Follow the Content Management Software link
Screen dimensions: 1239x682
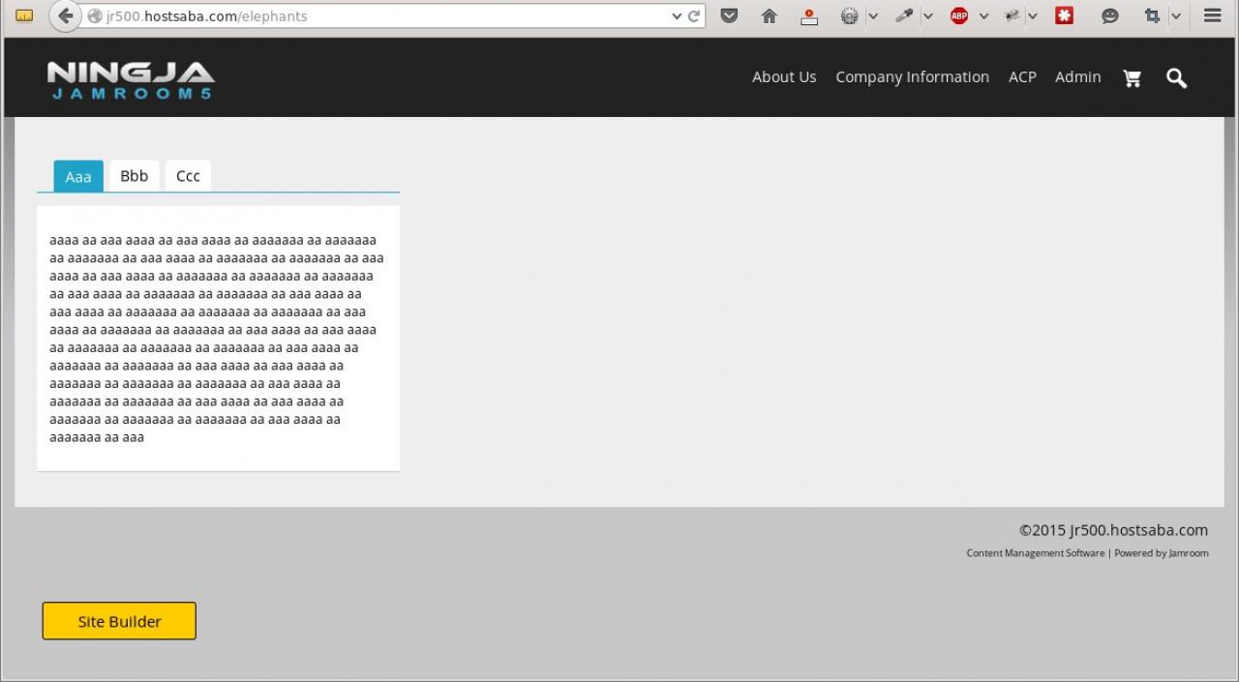pyautogui.click(x=1035, y=553)
